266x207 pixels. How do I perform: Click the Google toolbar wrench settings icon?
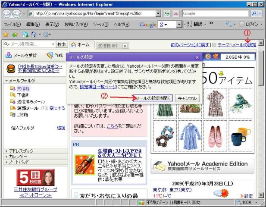(228, 24)
